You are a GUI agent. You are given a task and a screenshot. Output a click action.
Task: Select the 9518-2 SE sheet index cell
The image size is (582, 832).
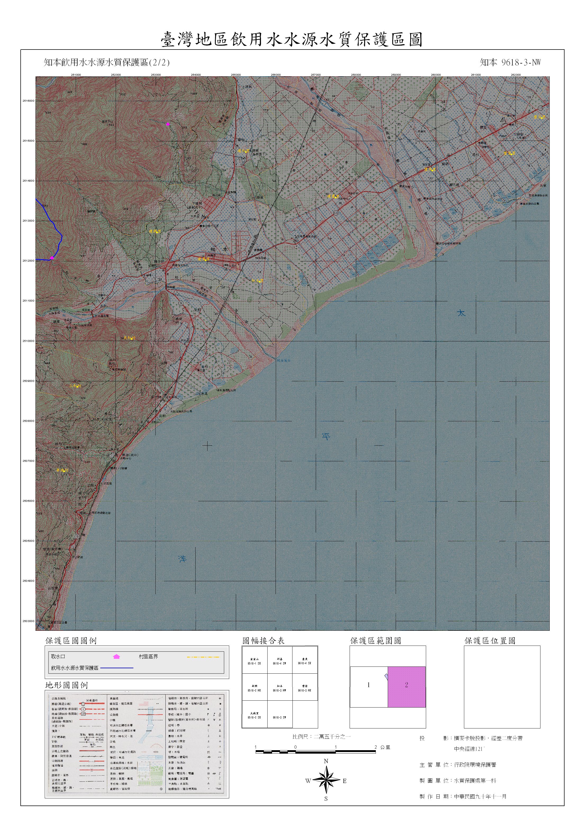(254, 715)
